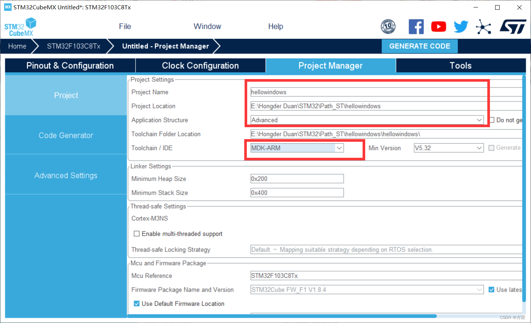
Task: Open the Twitter icon
Action: (461, 26)
